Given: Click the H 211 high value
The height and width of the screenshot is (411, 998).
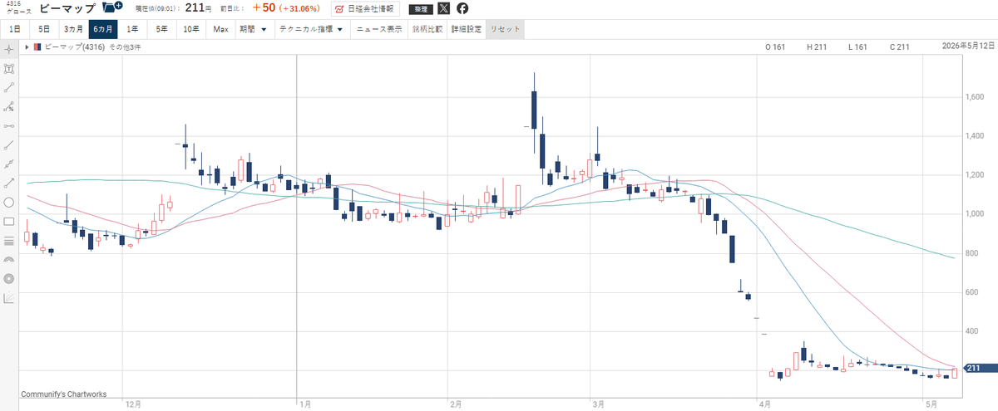Looking at the screenshot, I should click(817, 47).
